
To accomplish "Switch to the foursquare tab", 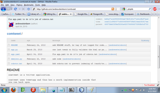I will (x=128, y=14).
